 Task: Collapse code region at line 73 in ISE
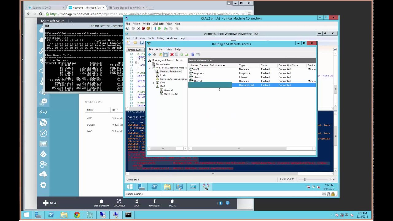tap(135, 63)
